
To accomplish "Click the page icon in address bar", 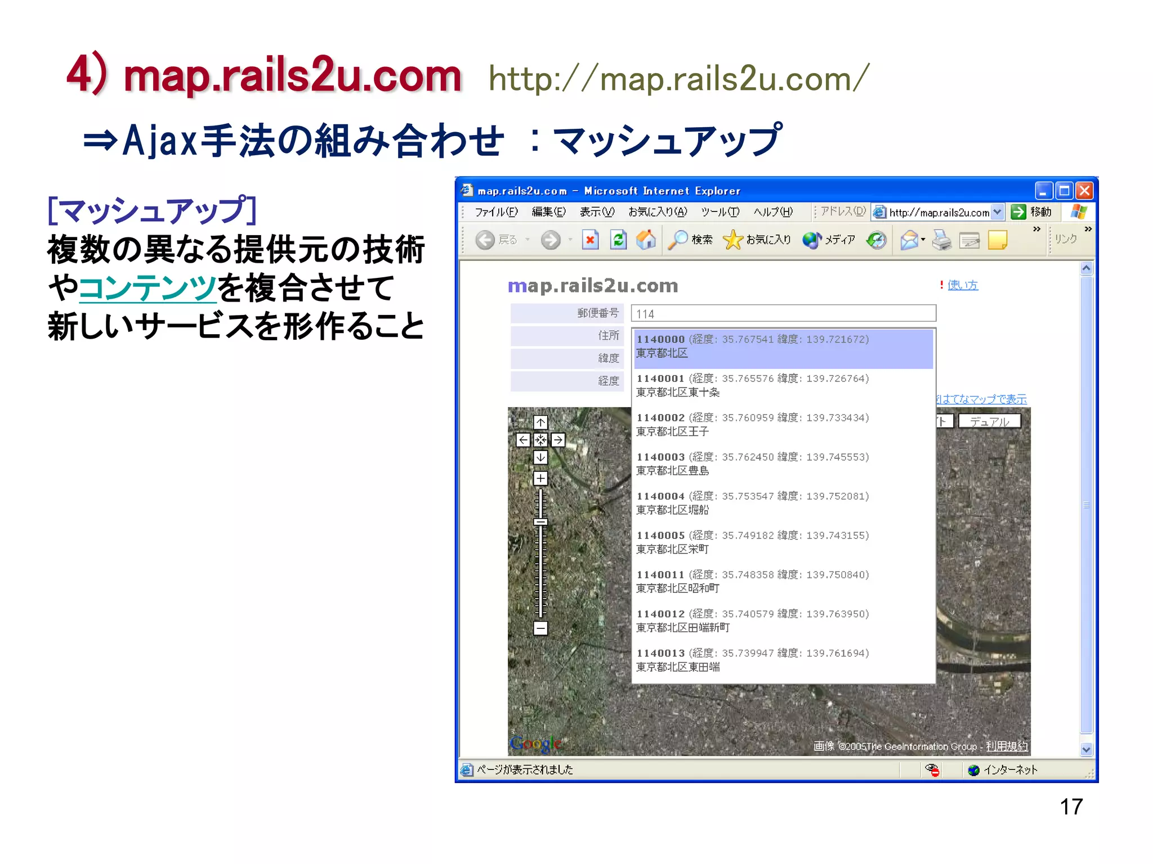I will 879,212.
